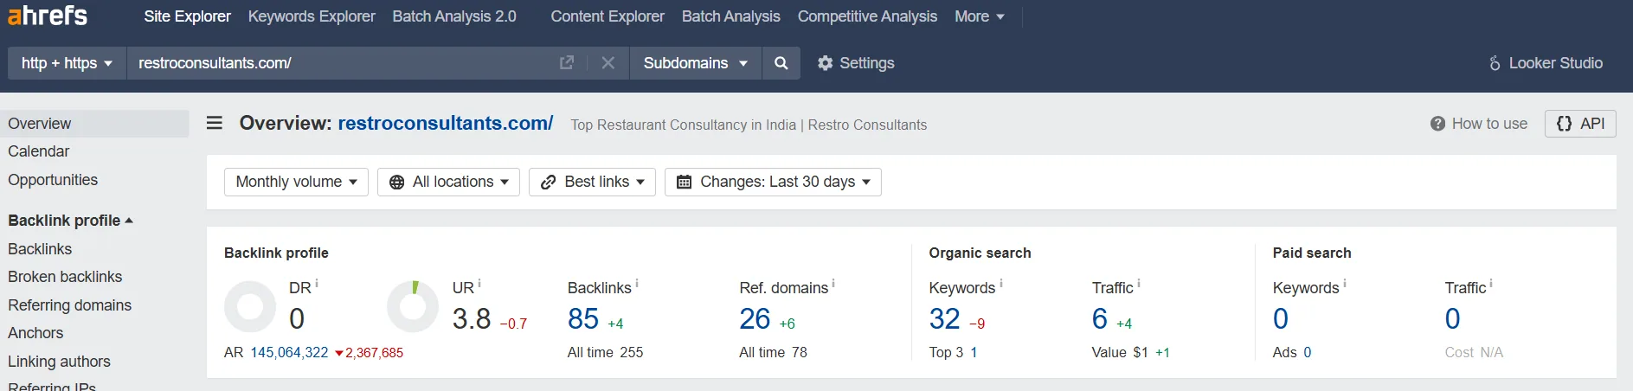The width and height of the screenshot is (1633, 391).
Task: Clear the URL field with X icon
Action: (608, 63)
